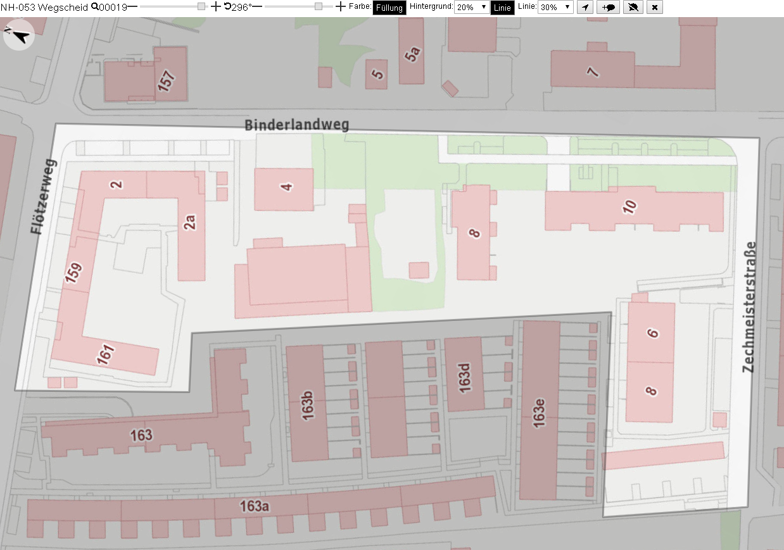Click the crossed-out toolbar icon
Image resolution: width=784 pixels, height=550 pixels.
[x=633, y=7]
